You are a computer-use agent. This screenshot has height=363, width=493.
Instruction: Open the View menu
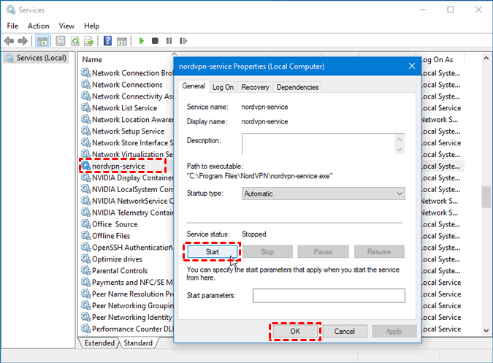(x=66, y=26)
